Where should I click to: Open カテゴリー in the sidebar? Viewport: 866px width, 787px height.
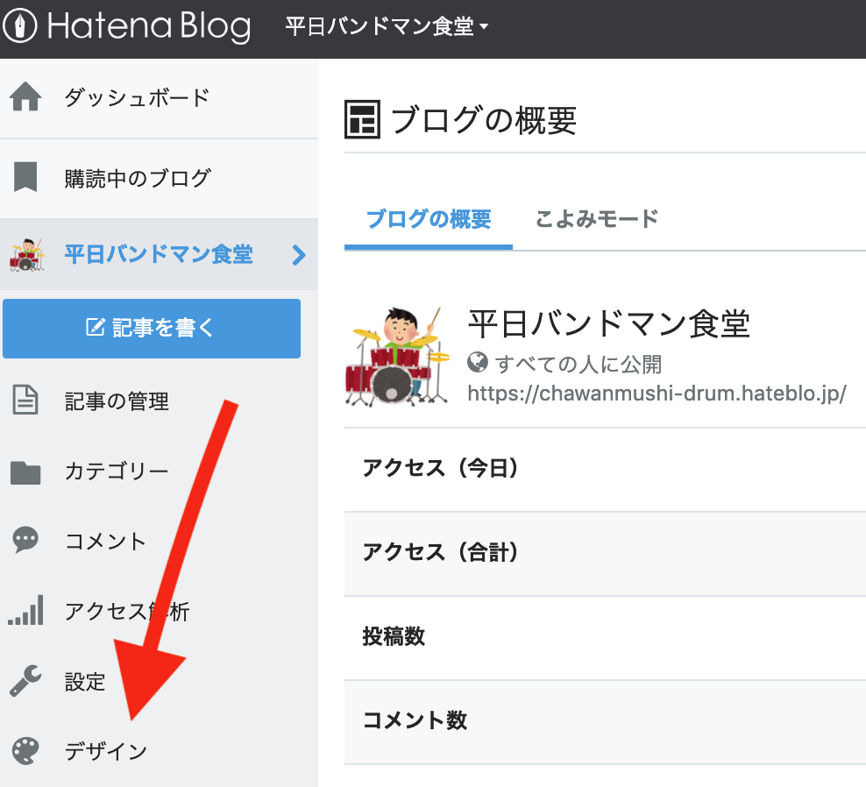[117, 471]
